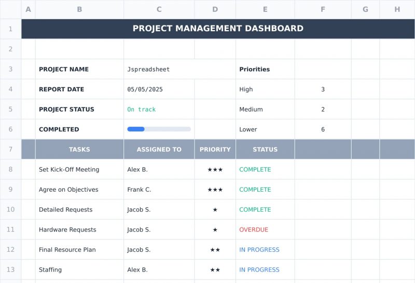
Task: Click the ASSIGNED TO column heading
Action: click(x=159, y=149)
